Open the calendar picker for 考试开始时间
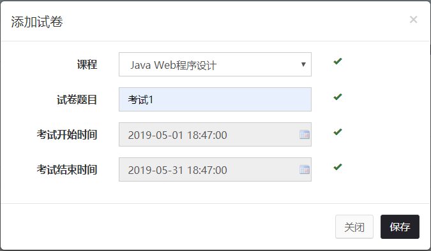This screenshot has height=251, width=431. 305,134
